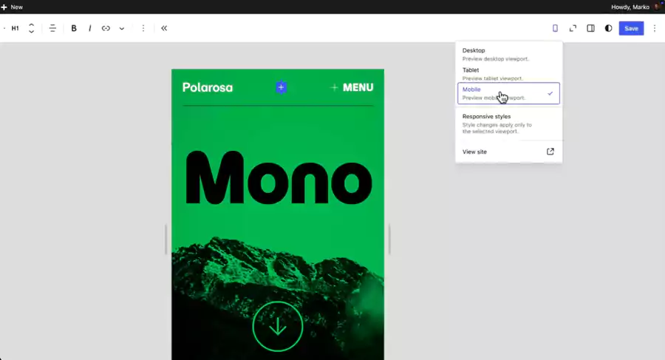665x360 pixels.
Task: Toggle italic formatting
Action: [x=89, y=28]
